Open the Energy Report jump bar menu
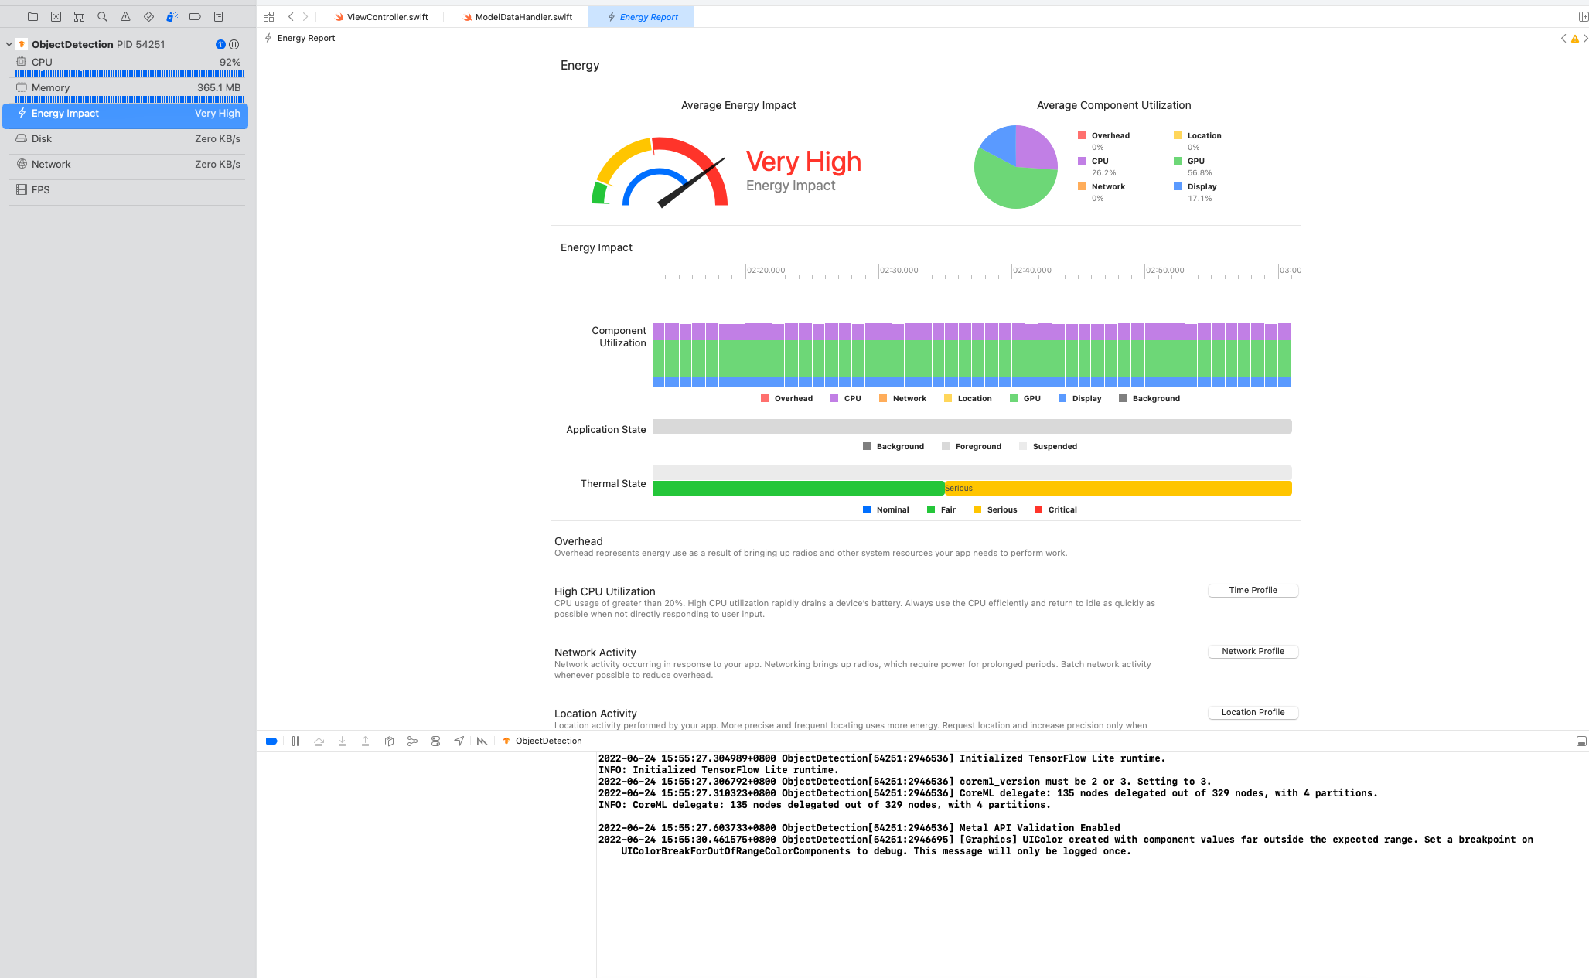This screenshot has height=978, width=1589. click(x=305, y=37)
